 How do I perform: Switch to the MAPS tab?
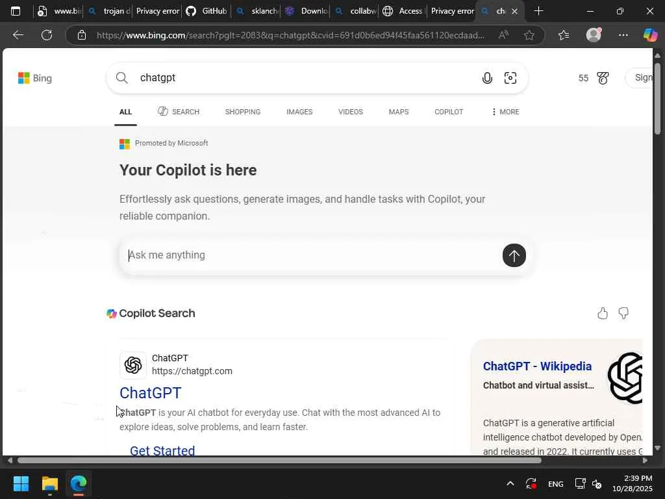[399, 112]
